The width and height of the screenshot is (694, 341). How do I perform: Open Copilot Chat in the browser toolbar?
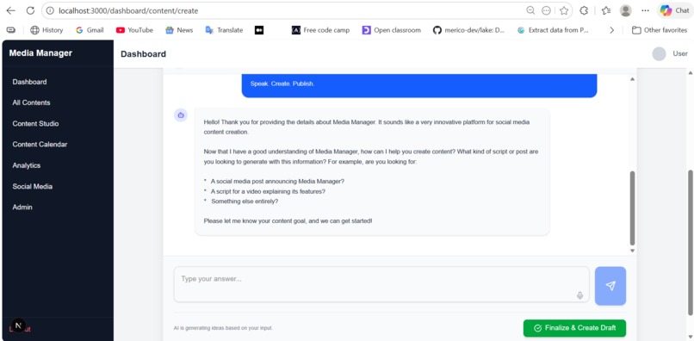(674, 10)
